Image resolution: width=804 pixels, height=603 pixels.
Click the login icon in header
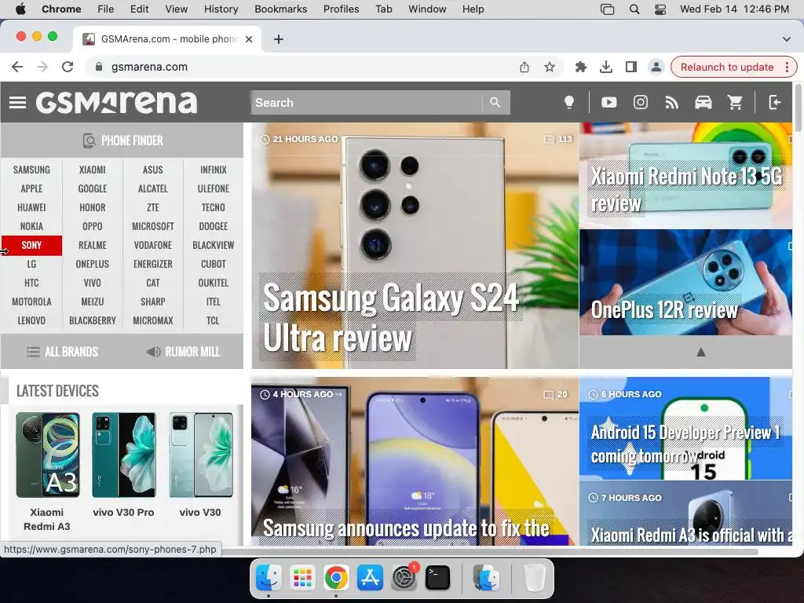coord(775,103)
